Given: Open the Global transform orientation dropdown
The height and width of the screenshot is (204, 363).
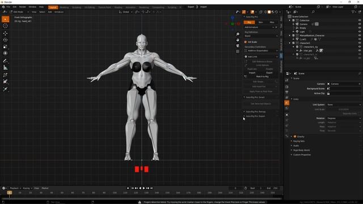Looking at the screenshot, I should tap(126, 12).
